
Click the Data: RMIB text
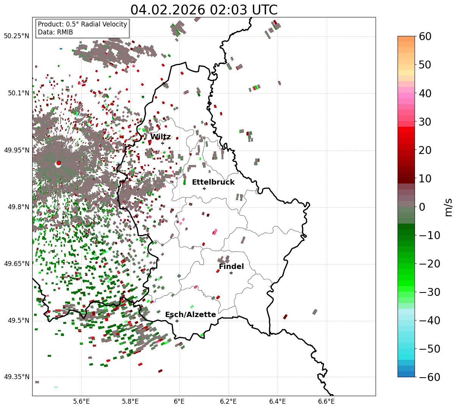[x=55, y=33]
